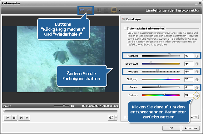Jump to the next frame button
The width and height of the screenshot is (203, 134).
coord(27,117)
